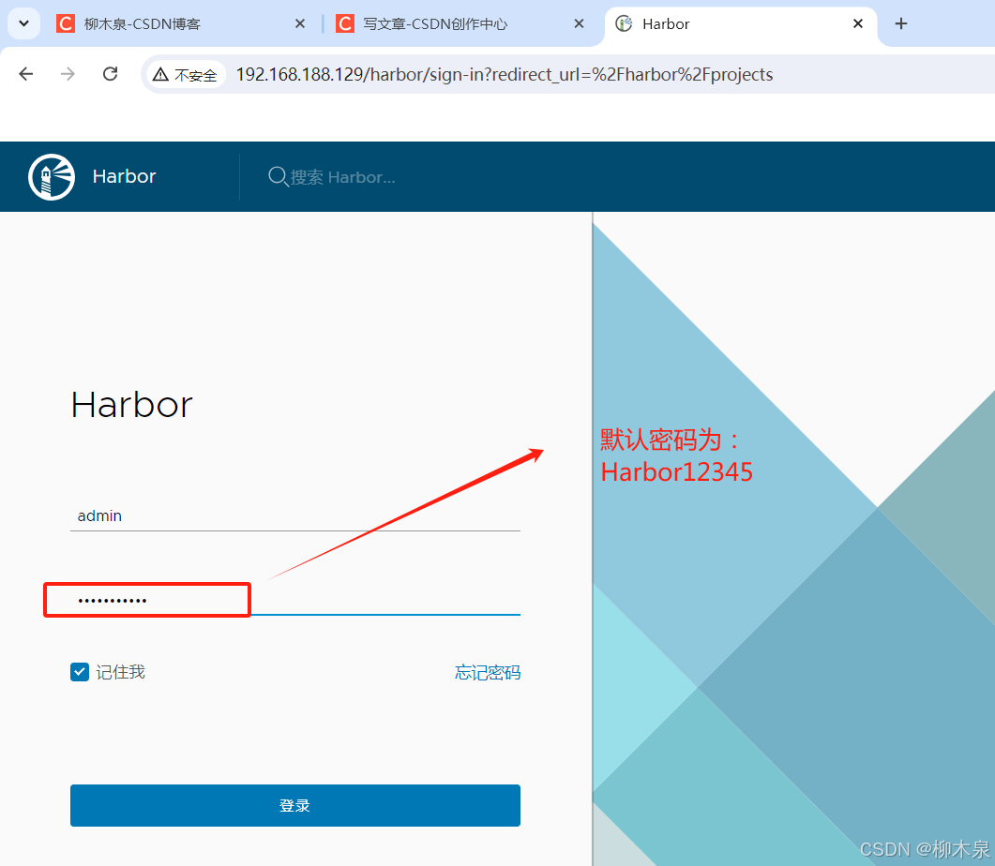The image size is (995, 866).
Task: Click the 记住我 label text
Action: (x=121, y=672)
